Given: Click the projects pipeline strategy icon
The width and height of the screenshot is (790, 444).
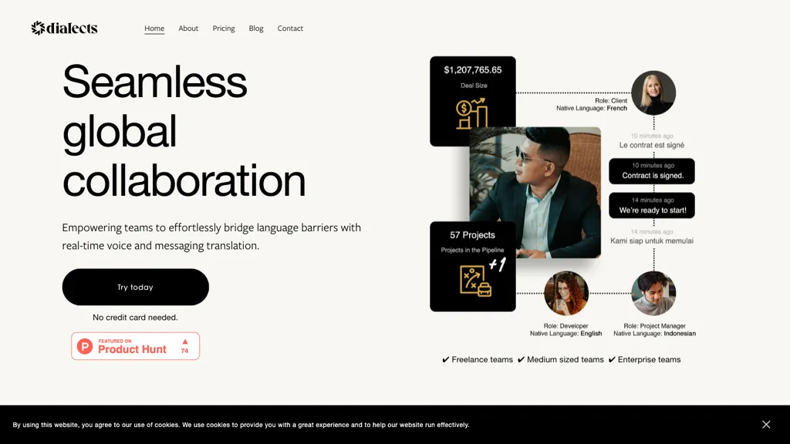Looking at the screenshot, I should (475, 281).
